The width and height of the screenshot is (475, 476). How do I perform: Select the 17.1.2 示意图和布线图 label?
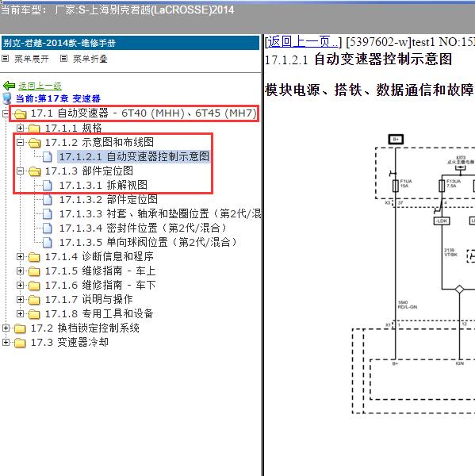coord(99,142)
